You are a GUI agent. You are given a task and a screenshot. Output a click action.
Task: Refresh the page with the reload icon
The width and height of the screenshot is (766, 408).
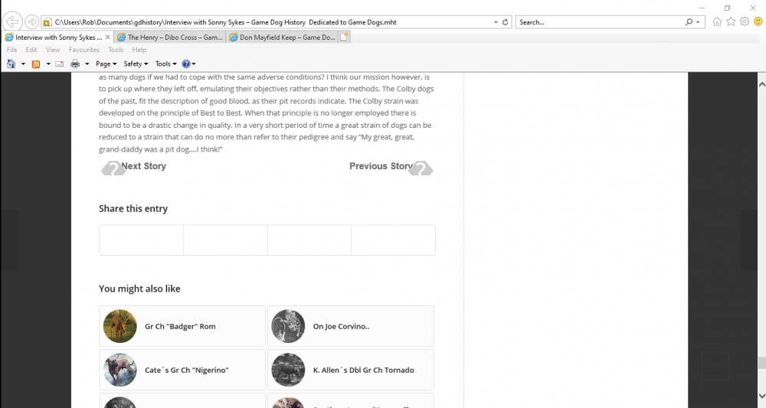coord(505,22)
